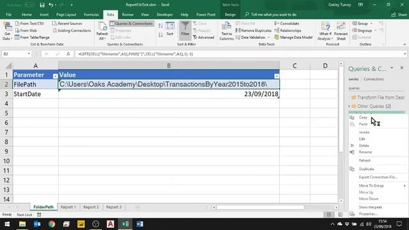Click the Undo icon
The width and height of the screenshot is (409, 230).
[x=51, y=5]
